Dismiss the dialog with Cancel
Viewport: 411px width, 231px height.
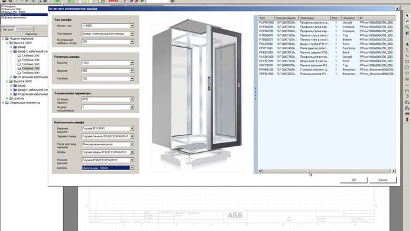[x=383, y=180]
